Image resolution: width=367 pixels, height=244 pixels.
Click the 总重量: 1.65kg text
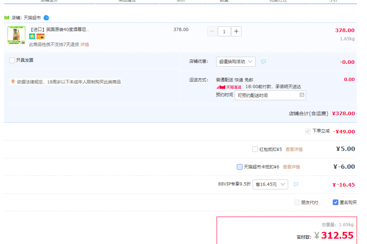tap(337, 225)
